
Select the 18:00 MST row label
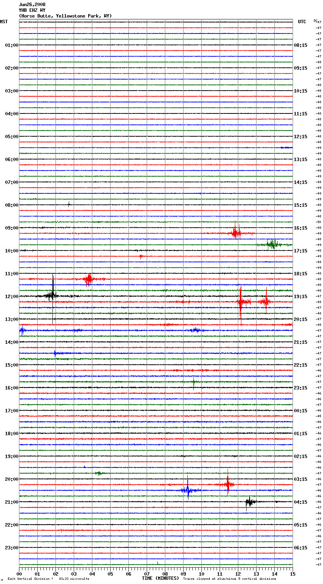pos(11,434)
